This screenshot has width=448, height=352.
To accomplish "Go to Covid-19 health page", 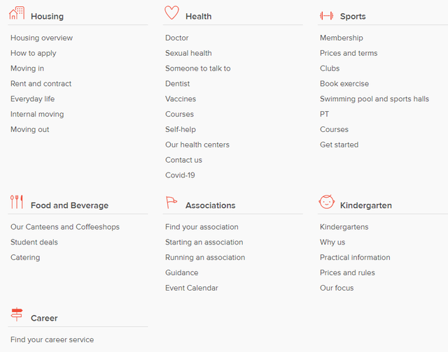I will coord(180,175).
